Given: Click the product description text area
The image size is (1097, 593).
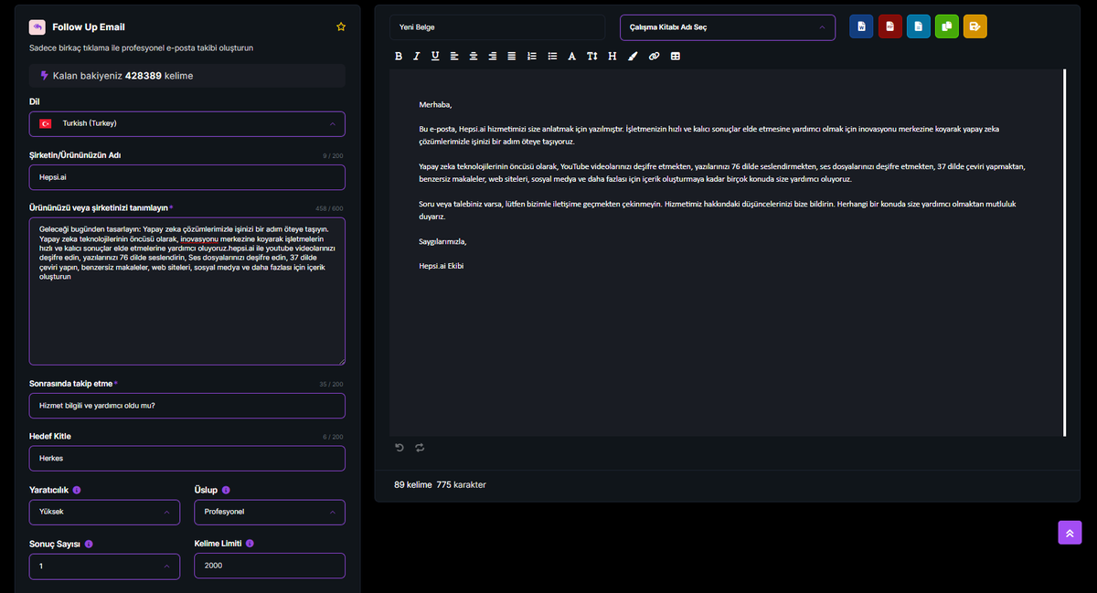Looking at the screenshot, I should point(187,291).
